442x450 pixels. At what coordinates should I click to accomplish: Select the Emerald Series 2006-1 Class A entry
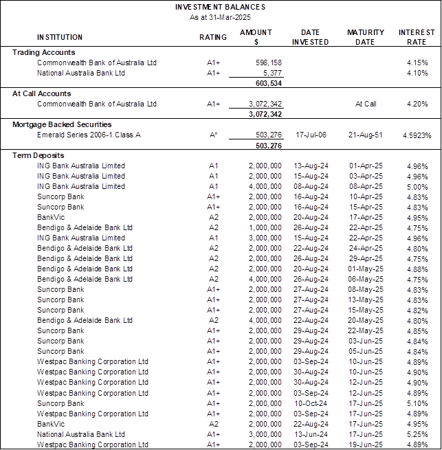click(89, 135)
